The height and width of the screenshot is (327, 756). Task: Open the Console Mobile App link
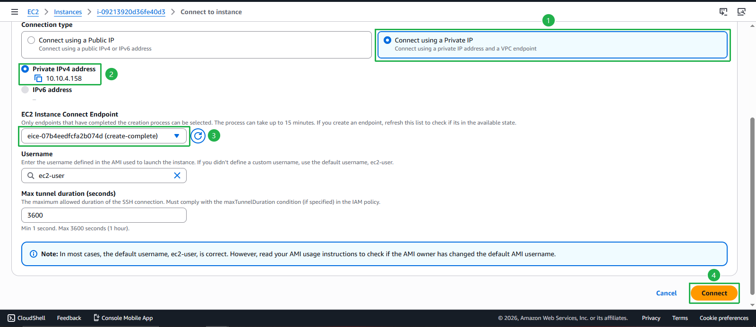123,318
